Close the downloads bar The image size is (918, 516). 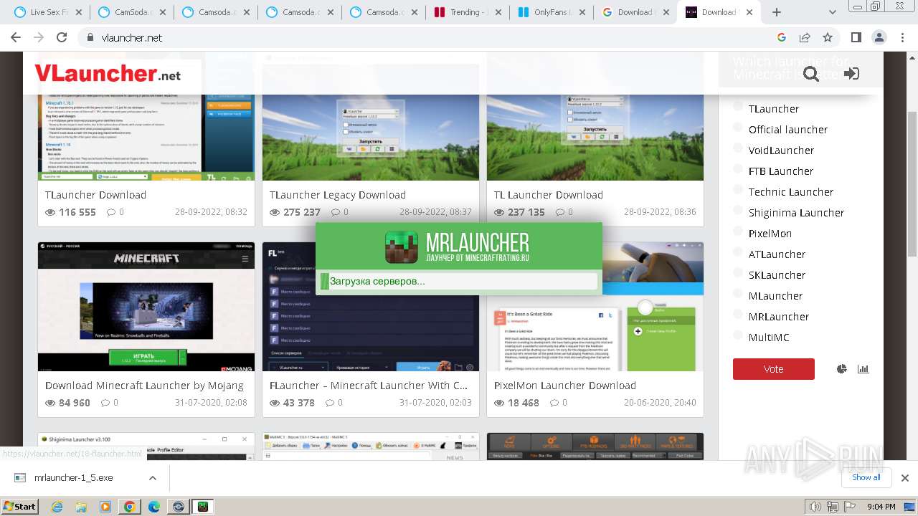pyautogui.click(x=904, y=478)
